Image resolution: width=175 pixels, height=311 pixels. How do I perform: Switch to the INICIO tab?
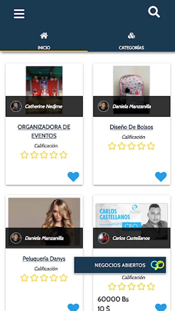point(44,41)
